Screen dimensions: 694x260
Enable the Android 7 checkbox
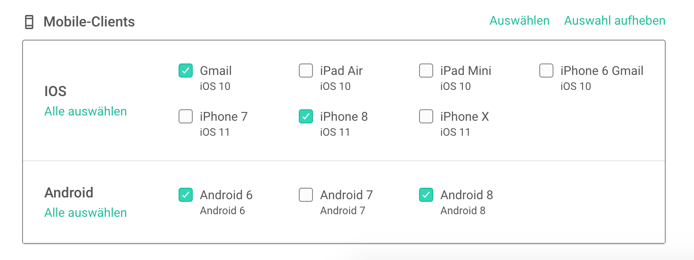coord(306,195)
